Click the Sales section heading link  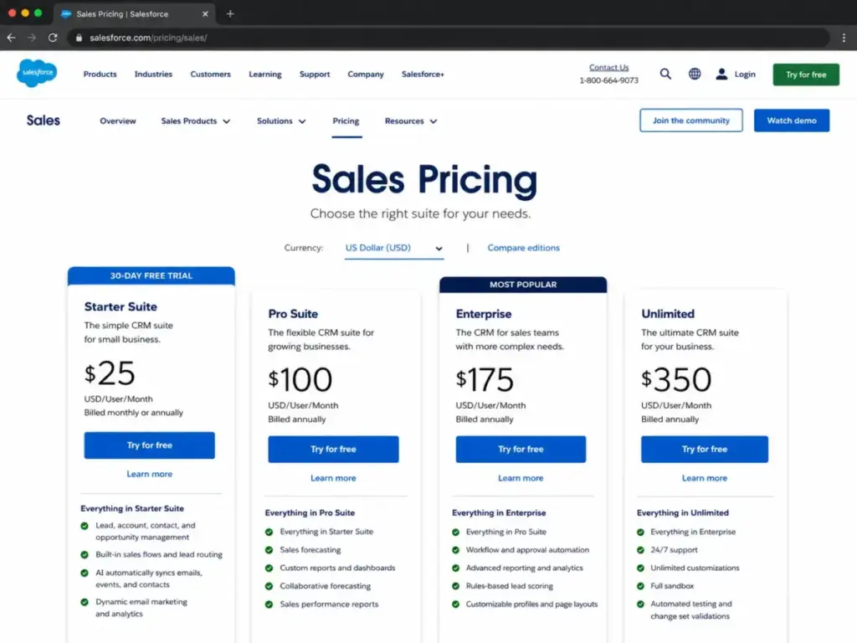point(44,121)
